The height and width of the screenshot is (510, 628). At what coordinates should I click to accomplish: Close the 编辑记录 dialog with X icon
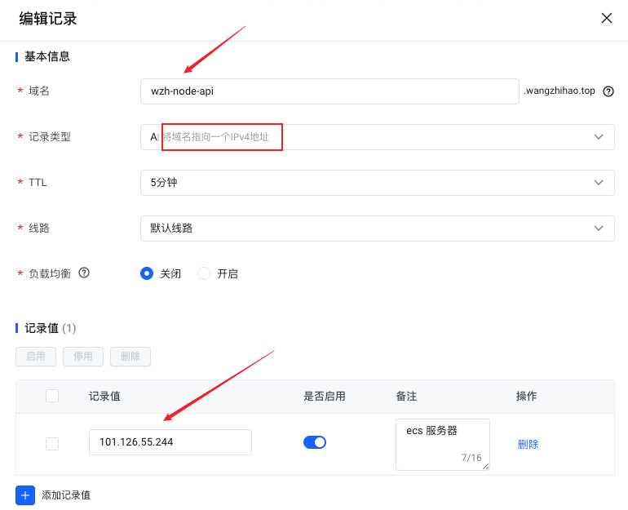[607, 18]
